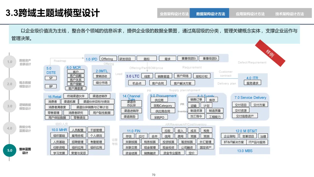314x177 pixels.
Task: Select step circle 1.0 beside 数据资产目录设计
Action: (10, 62)
